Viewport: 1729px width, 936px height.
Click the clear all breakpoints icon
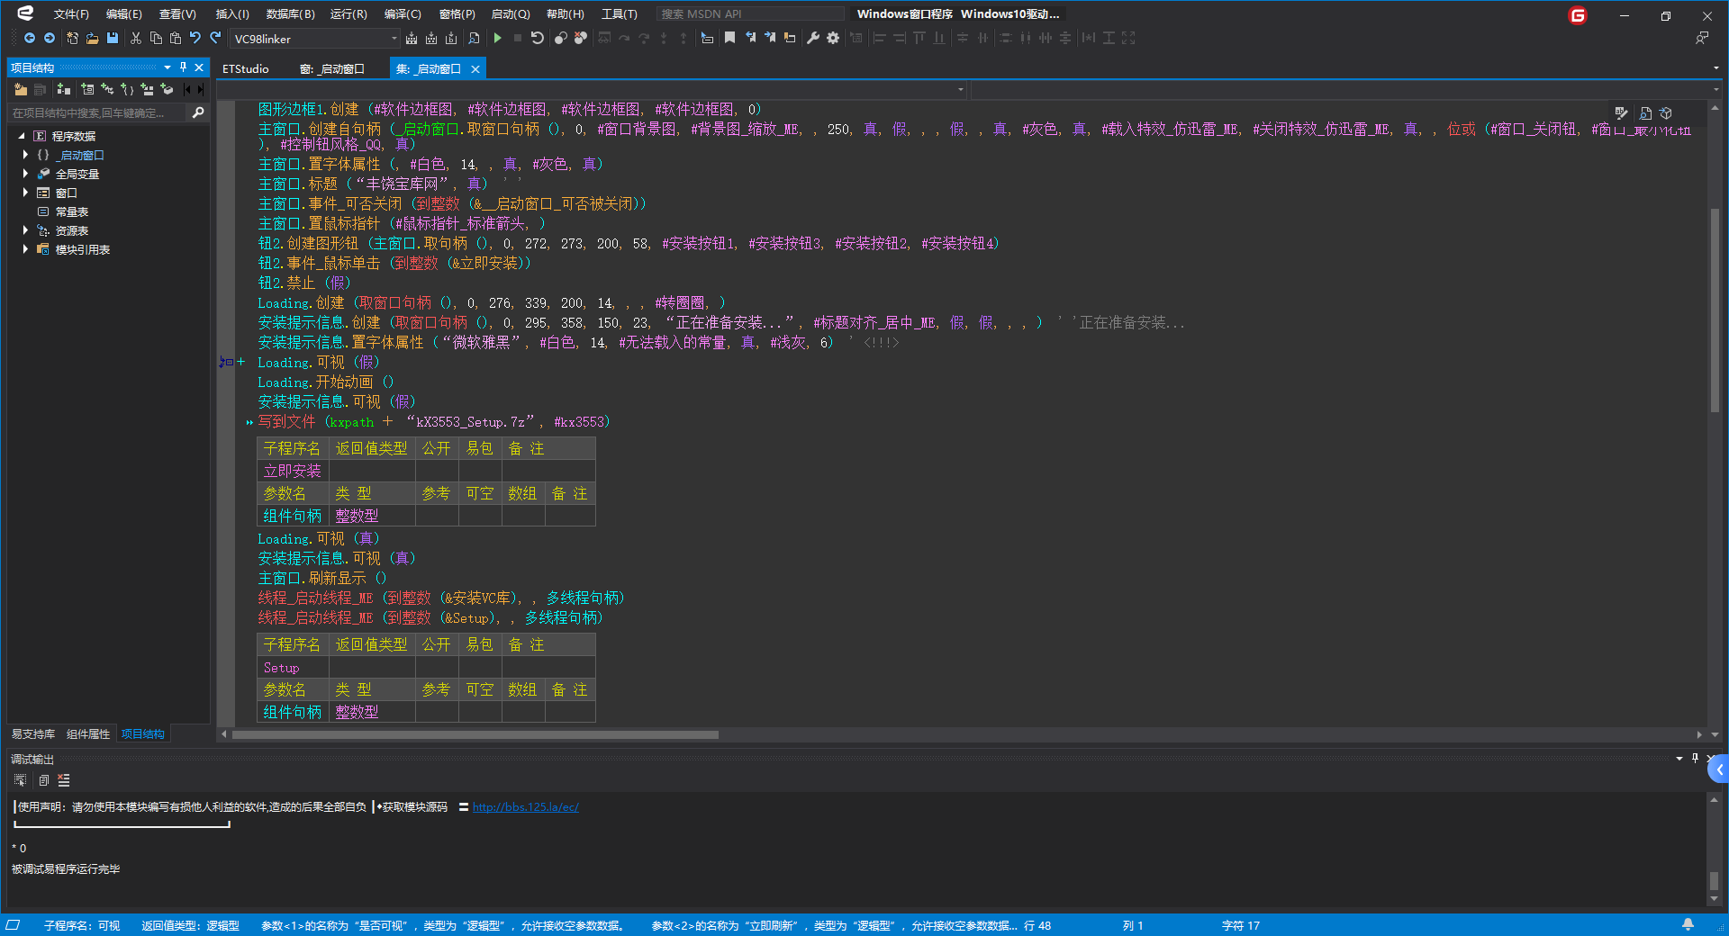point(580,38)
